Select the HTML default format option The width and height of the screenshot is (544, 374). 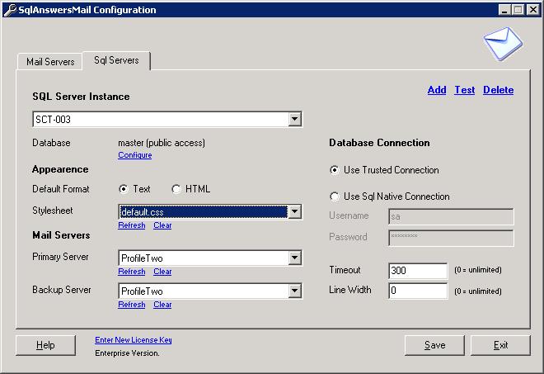pos(176,189)
